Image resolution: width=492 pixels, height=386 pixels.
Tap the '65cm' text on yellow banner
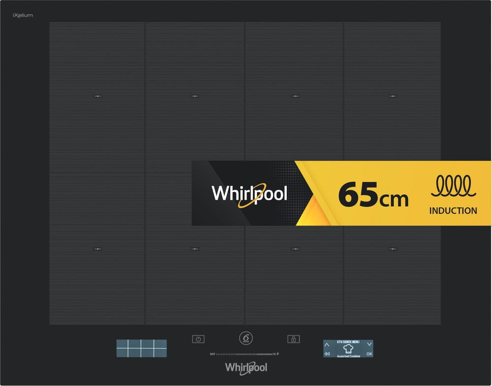[373, 195]
